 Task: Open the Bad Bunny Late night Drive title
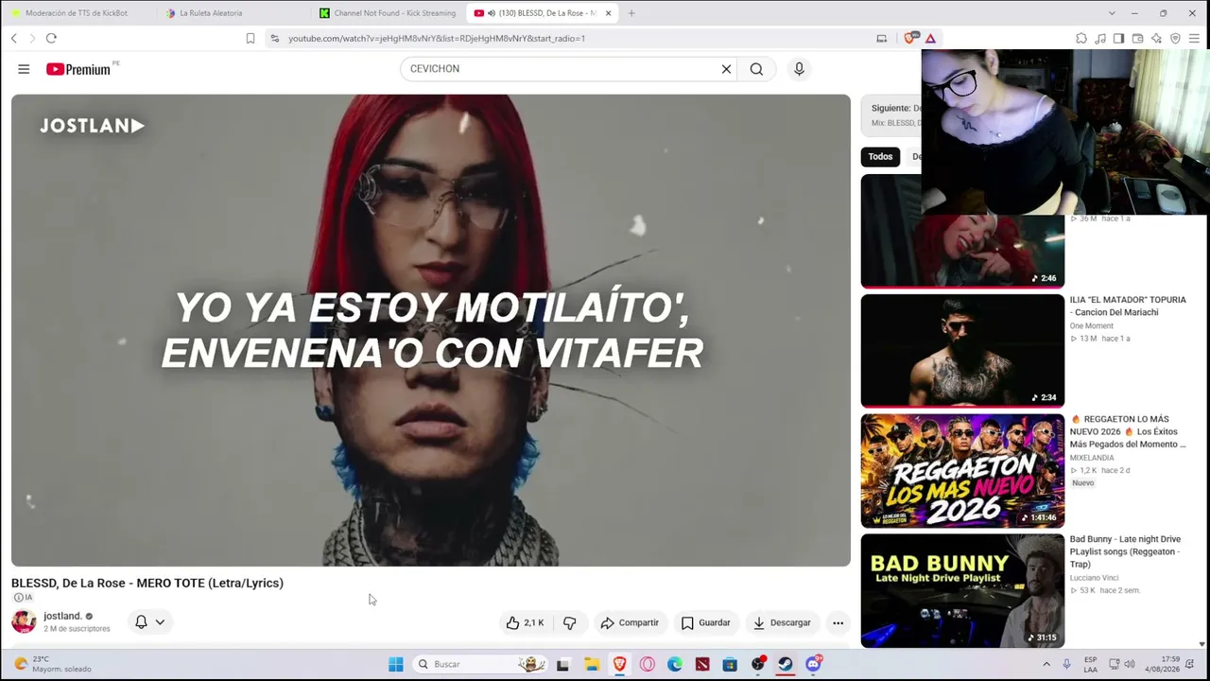click(x=1125, y=551)
